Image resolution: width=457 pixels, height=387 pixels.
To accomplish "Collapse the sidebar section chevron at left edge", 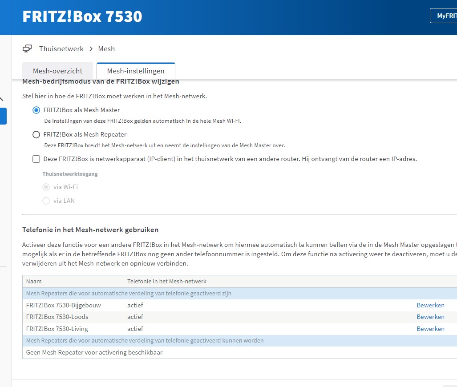I will (x=2, y=99).
